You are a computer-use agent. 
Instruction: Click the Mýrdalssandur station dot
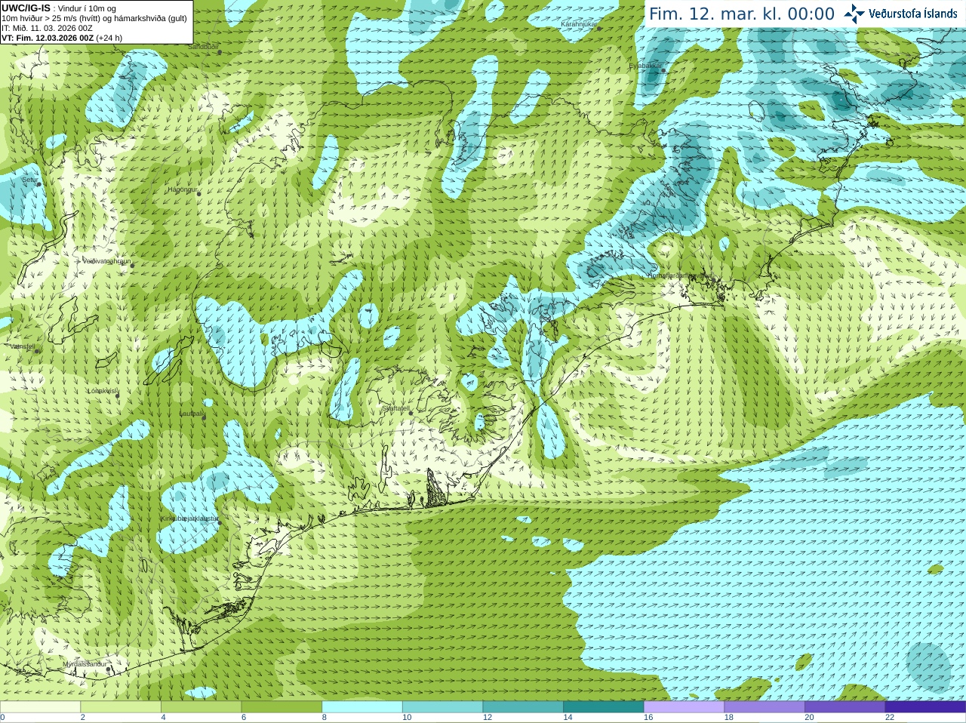point(109,668)
